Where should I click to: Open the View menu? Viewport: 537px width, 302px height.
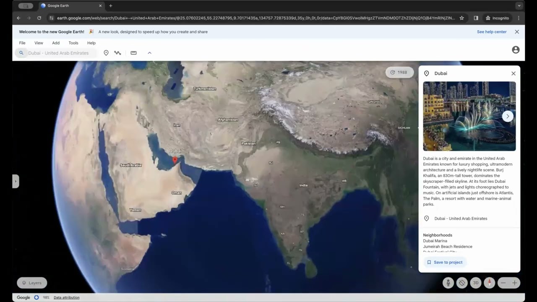[x=39, y=43]
